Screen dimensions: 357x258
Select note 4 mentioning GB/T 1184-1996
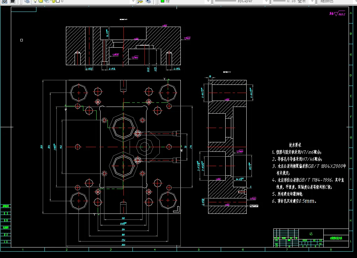coord(308,180)
